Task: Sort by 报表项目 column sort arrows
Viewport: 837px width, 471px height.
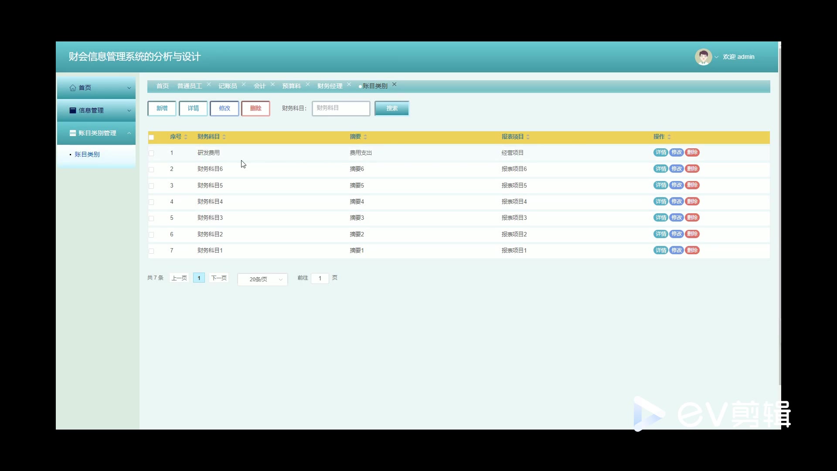Action: (x=528, y=137)
